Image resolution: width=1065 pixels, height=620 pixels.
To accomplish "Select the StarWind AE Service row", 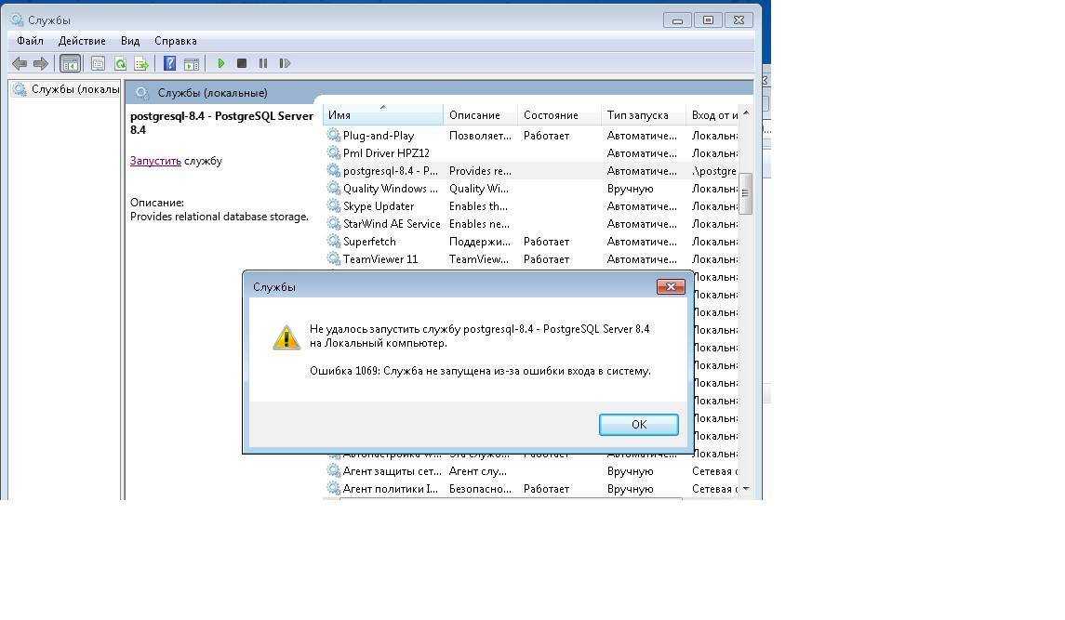I will coord(532,224).
